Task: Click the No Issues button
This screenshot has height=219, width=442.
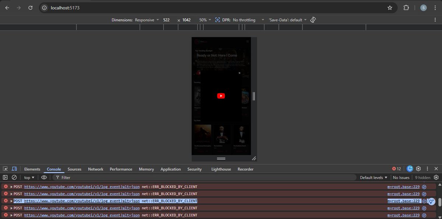Action: pyautogui.click(x=401, y=177)
